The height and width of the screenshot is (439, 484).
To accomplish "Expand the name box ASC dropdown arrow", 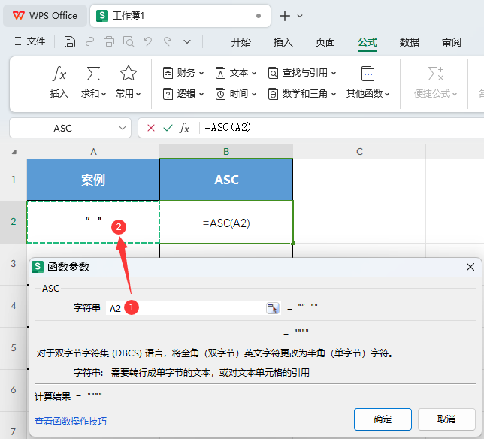I will (x=123, y=128).
